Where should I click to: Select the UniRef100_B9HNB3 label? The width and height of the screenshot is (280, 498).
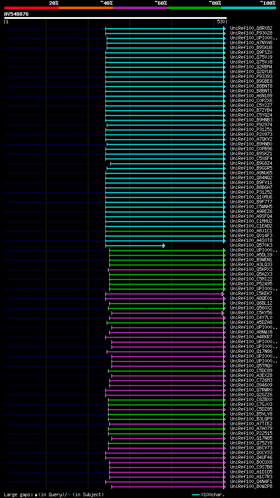tap(251, 120)
